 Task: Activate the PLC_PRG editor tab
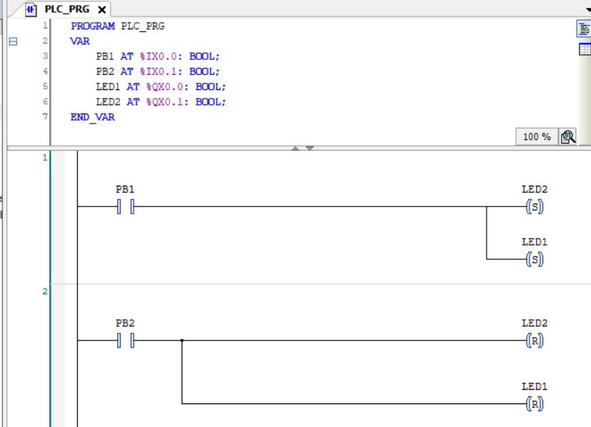69,9
